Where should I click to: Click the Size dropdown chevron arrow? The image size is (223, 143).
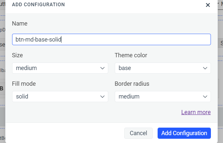click(102, 68)
